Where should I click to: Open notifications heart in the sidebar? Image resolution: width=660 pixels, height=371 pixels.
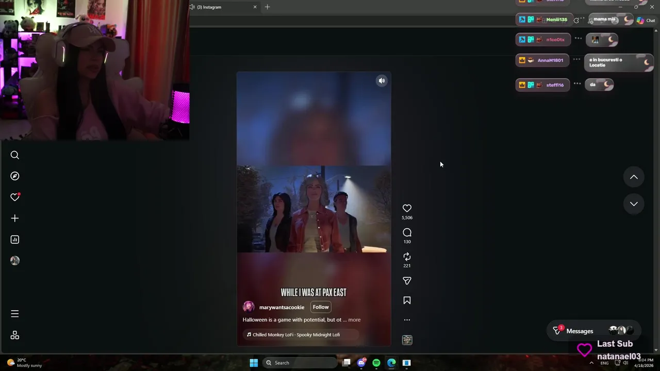click(x=15, y=197)
